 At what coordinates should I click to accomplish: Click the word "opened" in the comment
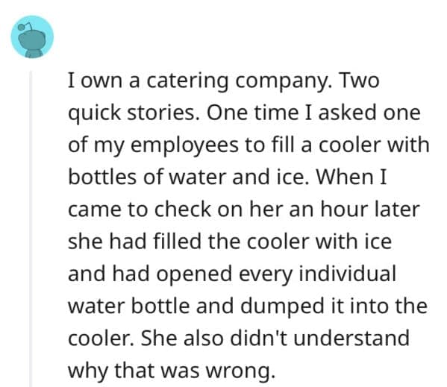[194, 275]
